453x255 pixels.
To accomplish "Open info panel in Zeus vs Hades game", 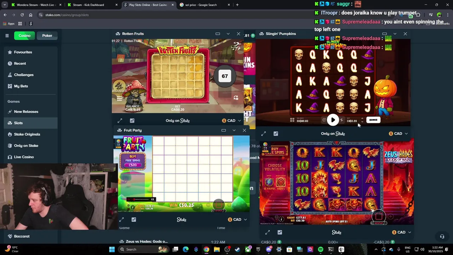I will pyautogui.click(x=282, y=219).
